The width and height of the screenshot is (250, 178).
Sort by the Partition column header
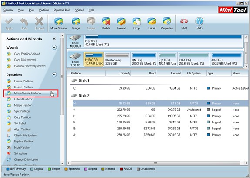coord(87,73)
